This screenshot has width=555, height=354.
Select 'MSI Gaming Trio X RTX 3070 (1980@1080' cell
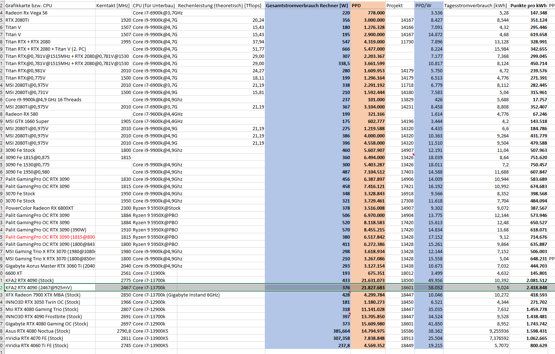tap(50, 251)
